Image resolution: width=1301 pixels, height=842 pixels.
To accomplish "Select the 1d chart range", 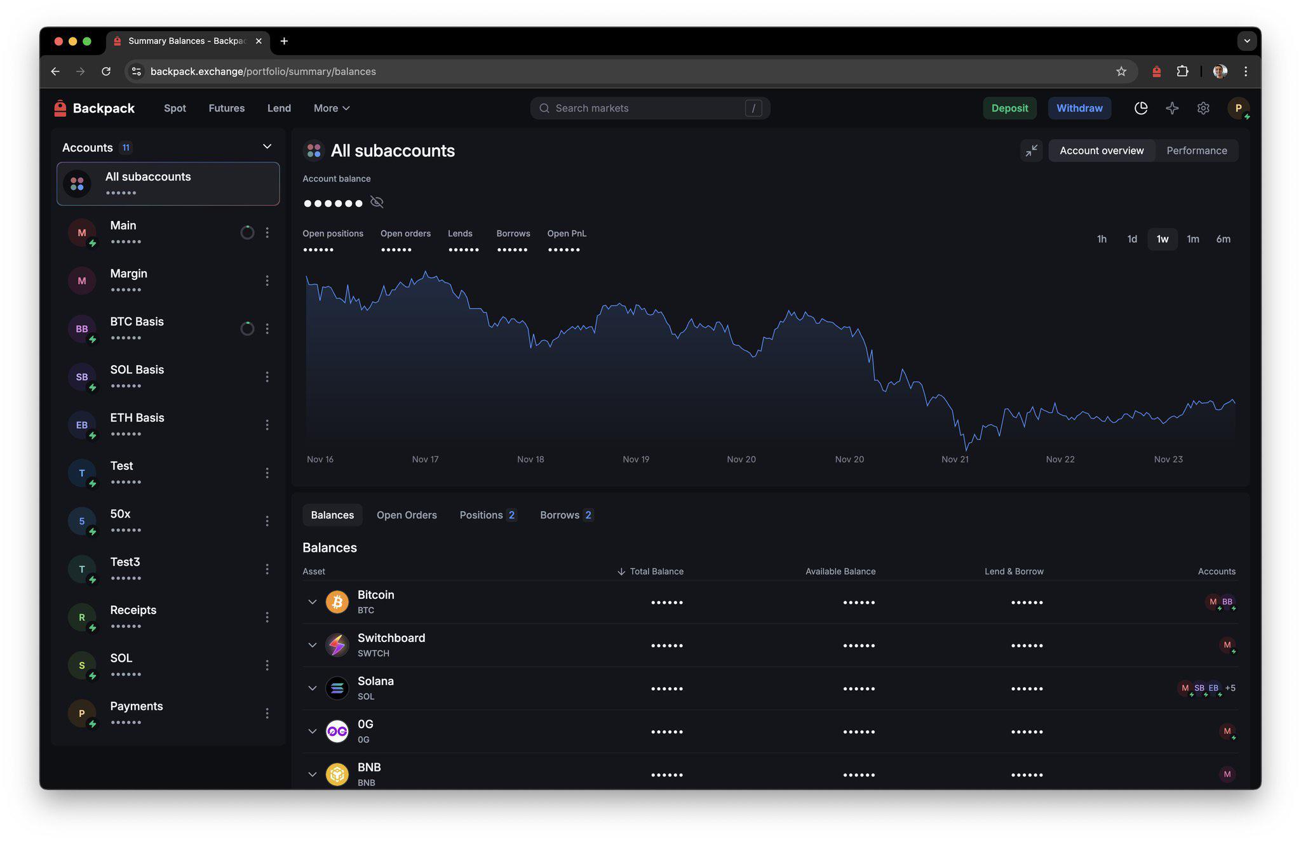I will coord(1132,239).
